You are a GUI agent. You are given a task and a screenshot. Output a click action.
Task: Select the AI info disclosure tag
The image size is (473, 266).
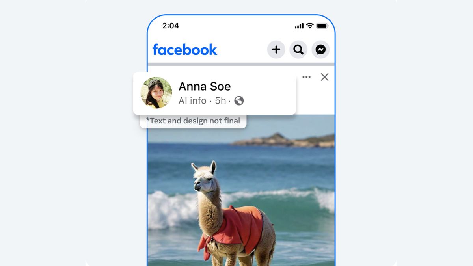point(188,101)
